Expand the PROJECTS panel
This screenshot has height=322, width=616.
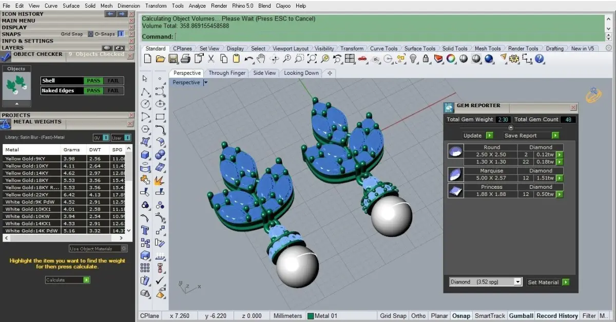pos(16,115)
